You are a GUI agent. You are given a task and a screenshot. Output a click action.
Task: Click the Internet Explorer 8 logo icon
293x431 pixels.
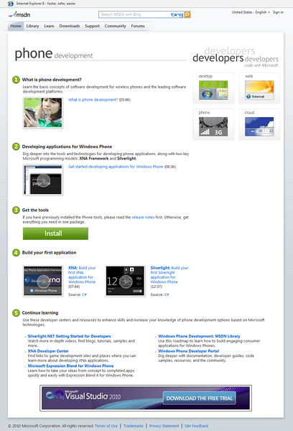[x=11, y=4]
